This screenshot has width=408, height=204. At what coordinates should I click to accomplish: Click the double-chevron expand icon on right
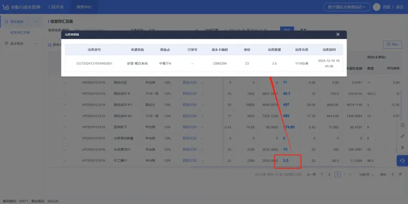tap(402, 148)
